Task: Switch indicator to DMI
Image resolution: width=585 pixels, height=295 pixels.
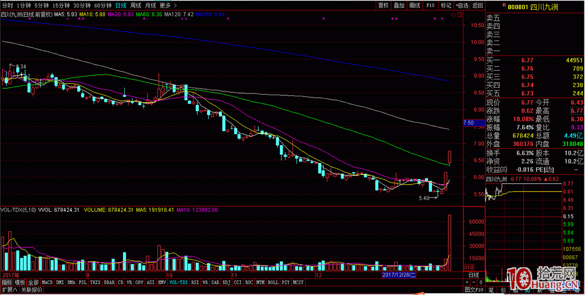Action: click(60, 282)
